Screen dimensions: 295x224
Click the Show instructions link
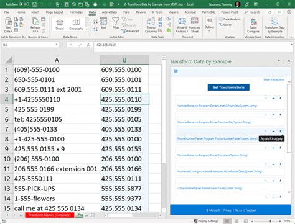(x=274, y=79)
